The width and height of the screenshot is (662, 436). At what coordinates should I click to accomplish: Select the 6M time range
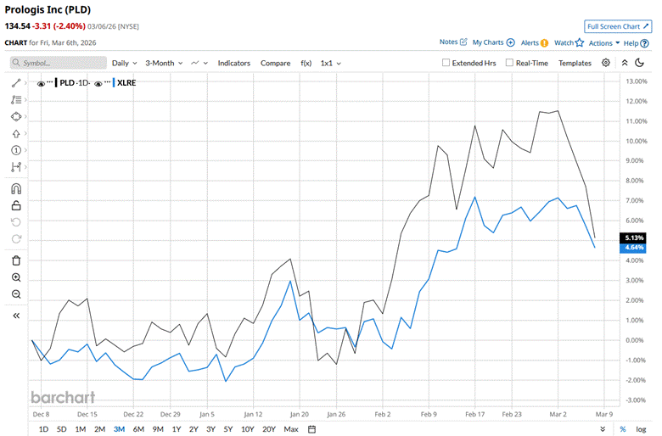(x=138, y=429)
